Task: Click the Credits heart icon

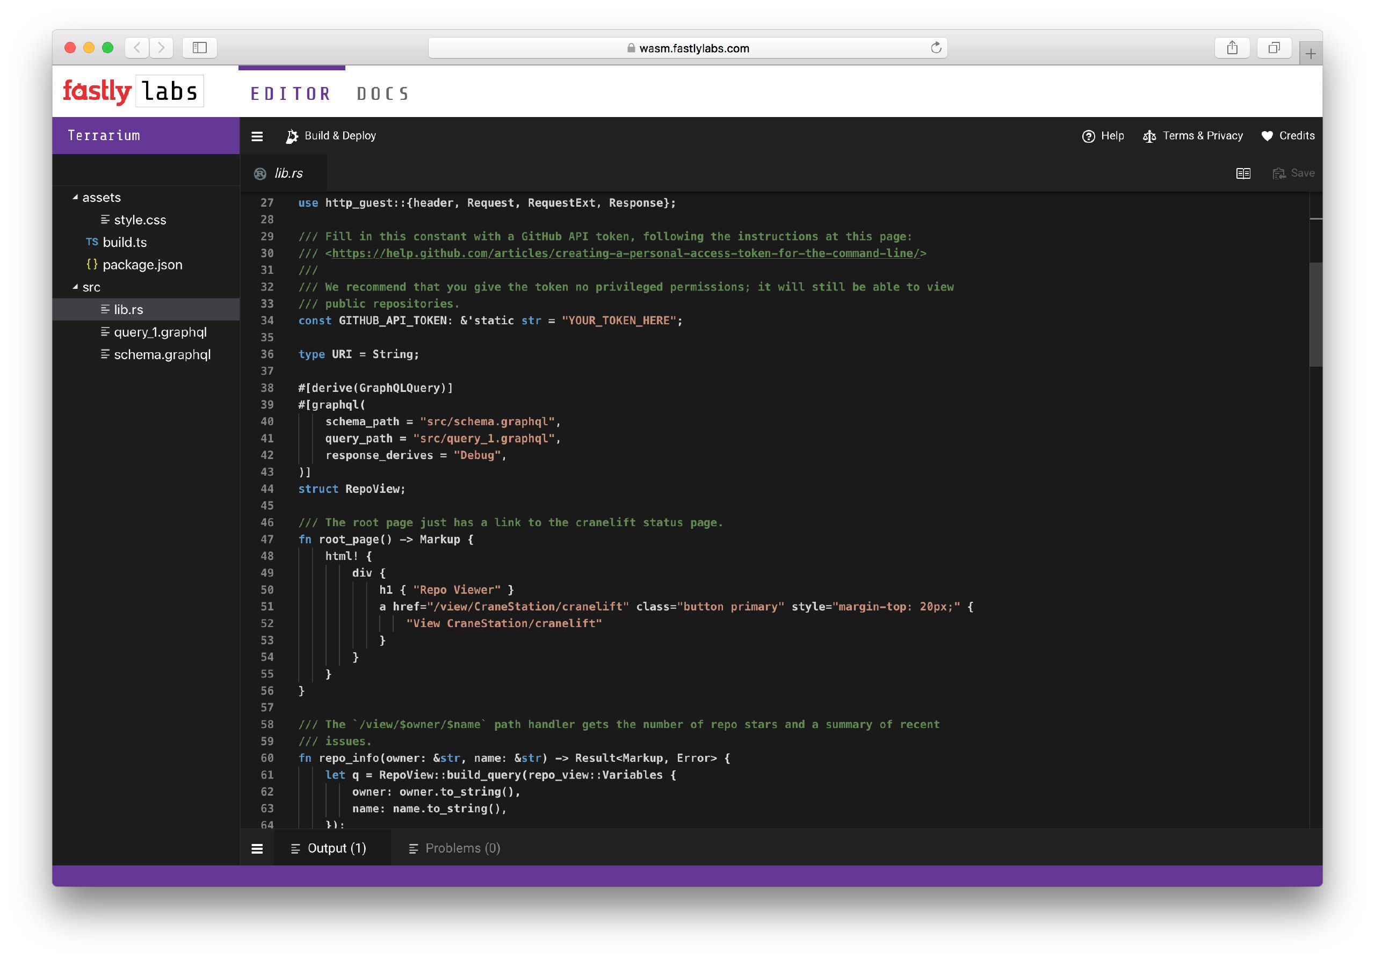Action: click(x=1267, y=136)
